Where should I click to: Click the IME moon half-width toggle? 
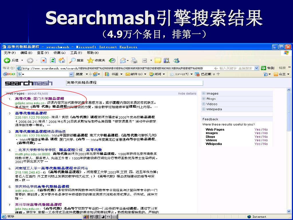pos(103,217)
